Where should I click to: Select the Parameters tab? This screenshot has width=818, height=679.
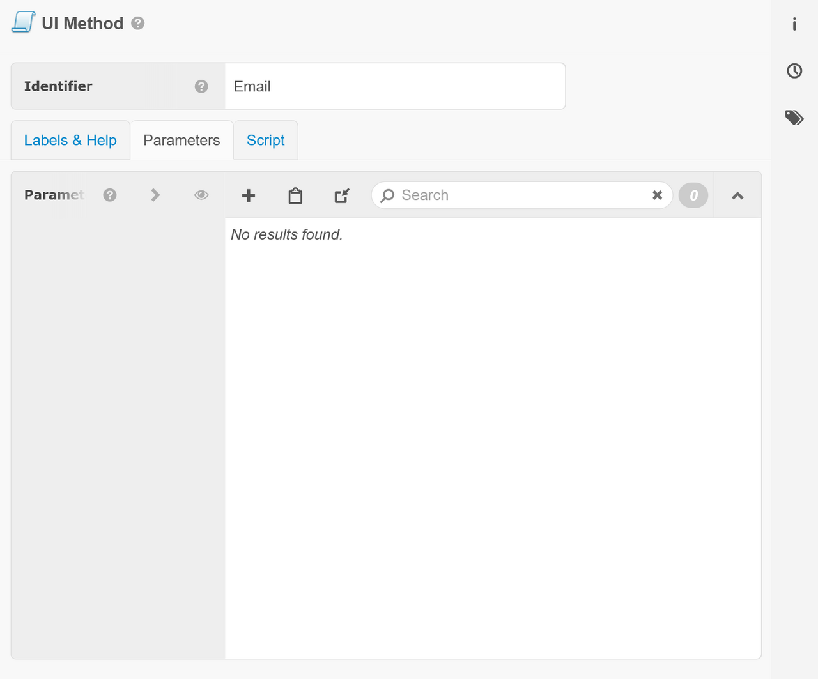click(181, 140)
